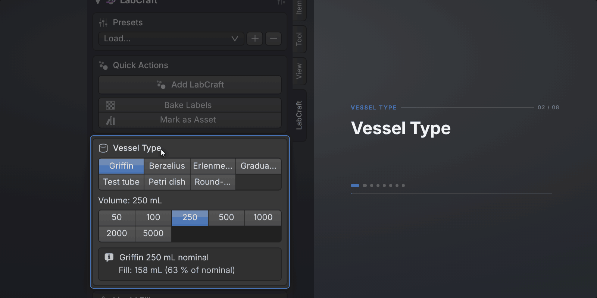The image size is (597, 298).
Task: Select the Test tube vessel type
Action: pyautogui.click(x=121, y=182)
